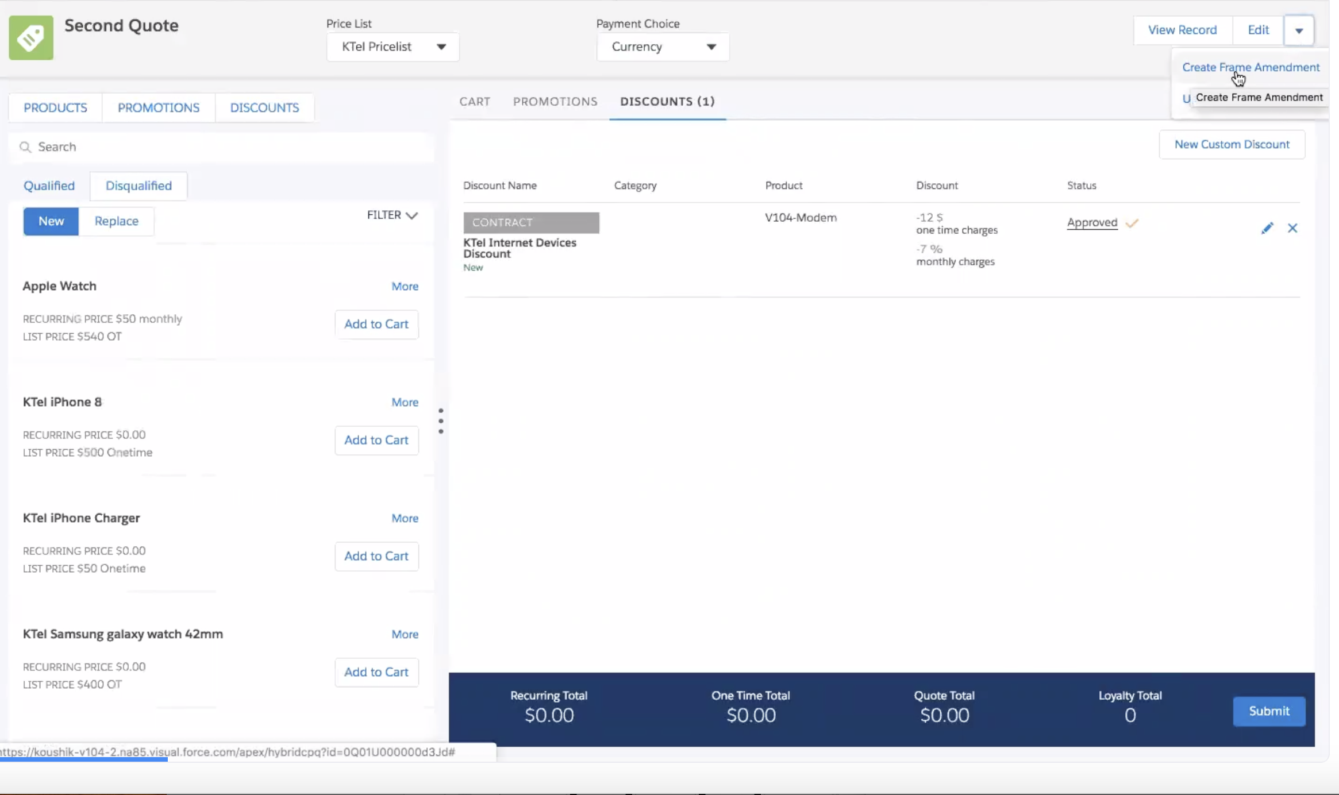Switch to the Qualified products list
Viewport: 1339px width, 795px height.
(49, 186)
